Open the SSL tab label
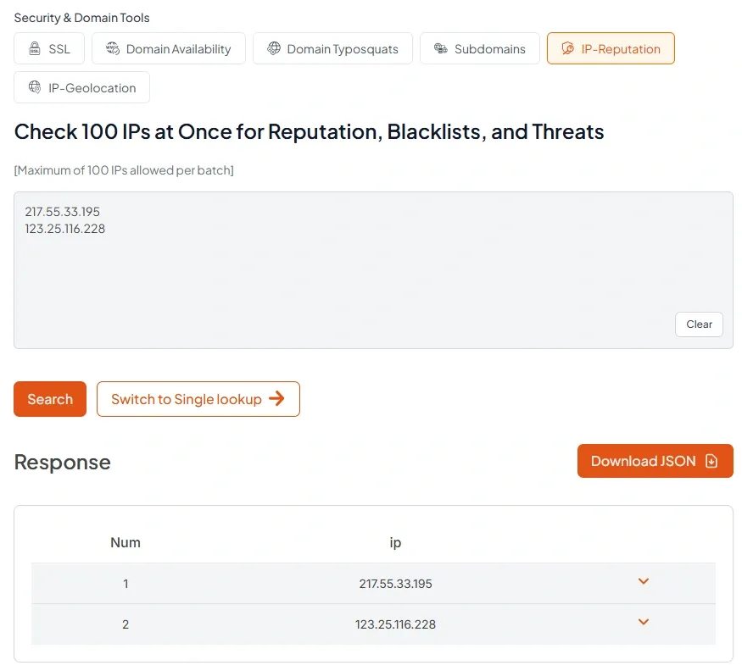Viewport: 742px width, 671px height. (59, 48)
